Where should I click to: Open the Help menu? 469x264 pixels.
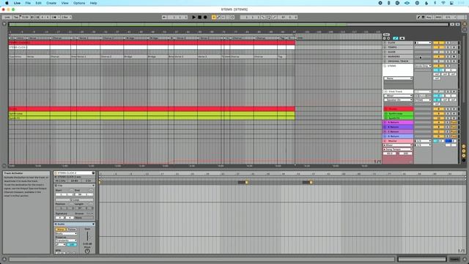(x=93, y=3)
